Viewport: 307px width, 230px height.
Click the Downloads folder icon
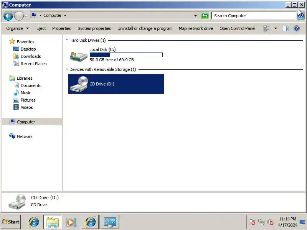pyautogui.click(x=16, y=56)
